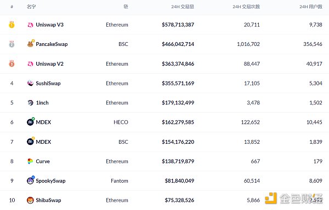Sort by the 24H 交易量 column header
This screenshot has height=210, width=329.
183,7
